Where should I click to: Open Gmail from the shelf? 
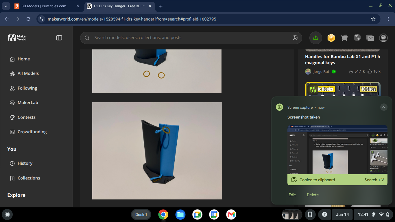click(231, 214)
